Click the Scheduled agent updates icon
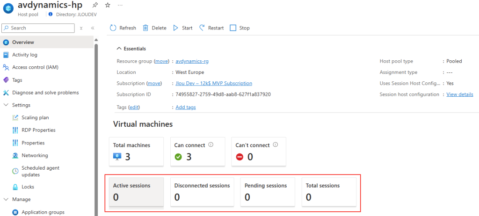The width and height of the screenshot is (479, 216). pos(15,171)
